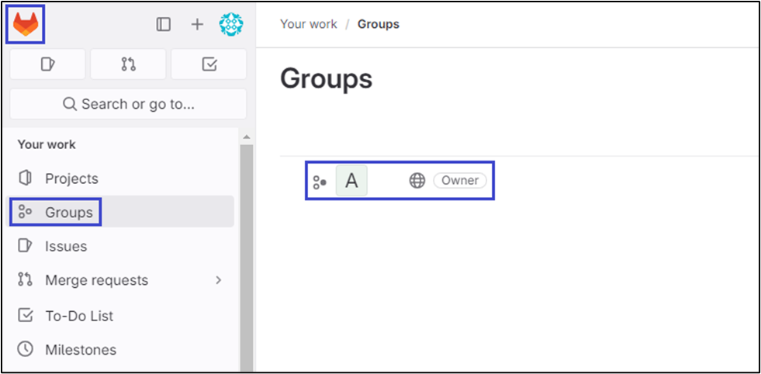Go to Milestones in the sidebar
Image resolution: width=761 pixels, height=374 pixels.
[81, 350]
